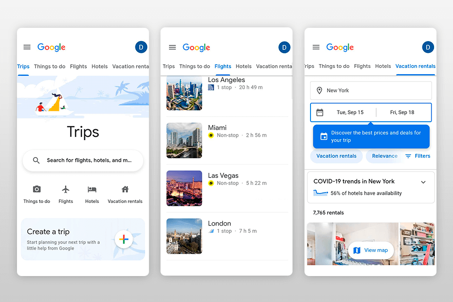Image resolution: width=453 pixels, height=302 pixels.
Task: Tap the plus icon to create a trip
Action: pos(124,239)
